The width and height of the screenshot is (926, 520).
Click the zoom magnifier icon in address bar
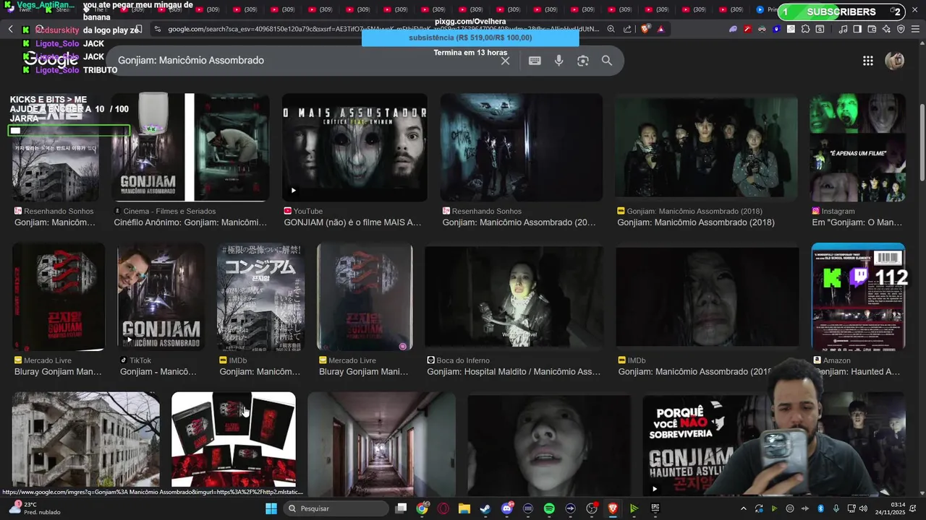tap(611, 29)
